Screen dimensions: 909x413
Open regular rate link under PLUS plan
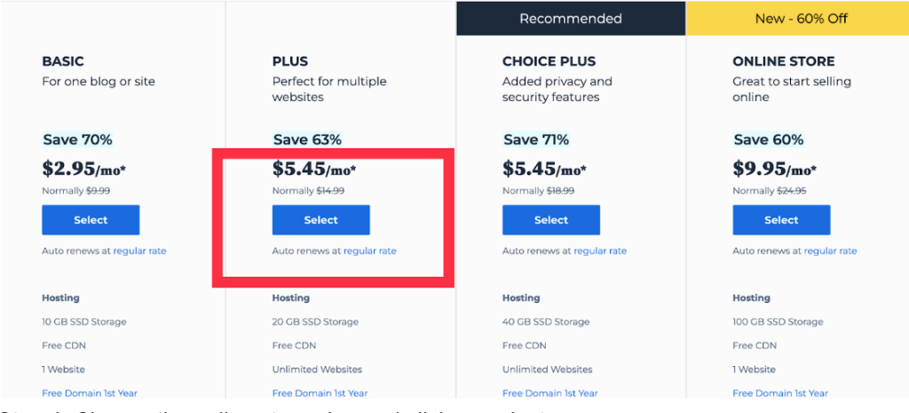pyautogui.click(x=370, y=251)
